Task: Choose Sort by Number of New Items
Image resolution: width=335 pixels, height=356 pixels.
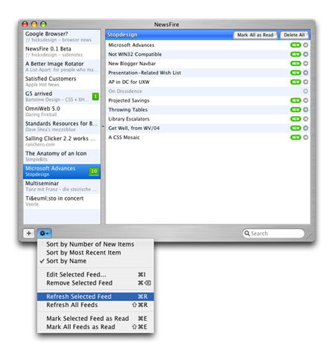Action: pos(95,245)
